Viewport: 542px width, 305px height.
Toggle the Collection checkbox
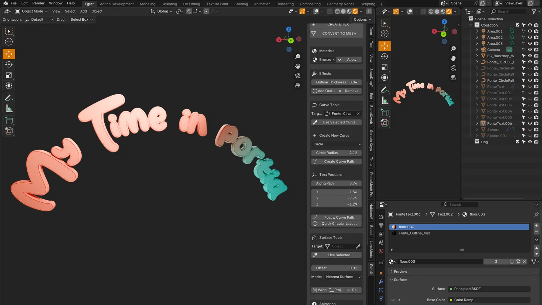tap(518, 25)
